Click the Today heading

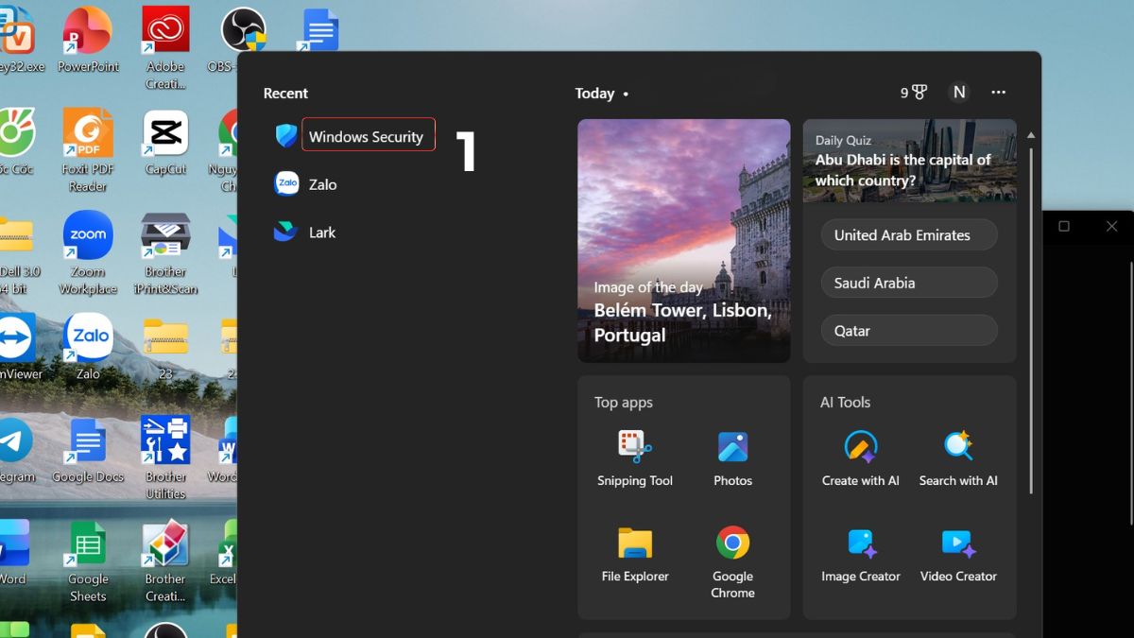[x=594, y=93]
